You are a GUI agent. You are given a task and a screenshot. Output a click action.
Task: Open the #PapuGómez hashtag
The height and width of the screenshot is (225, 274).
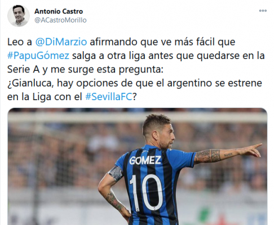tap(38, 56)
